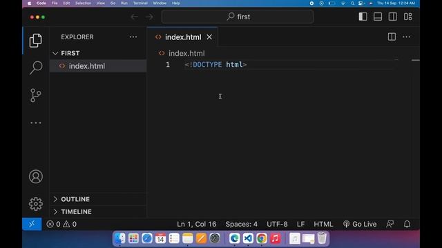Open Music app from the dock
This screenshot has height=248, width=442.
[275, 238]
